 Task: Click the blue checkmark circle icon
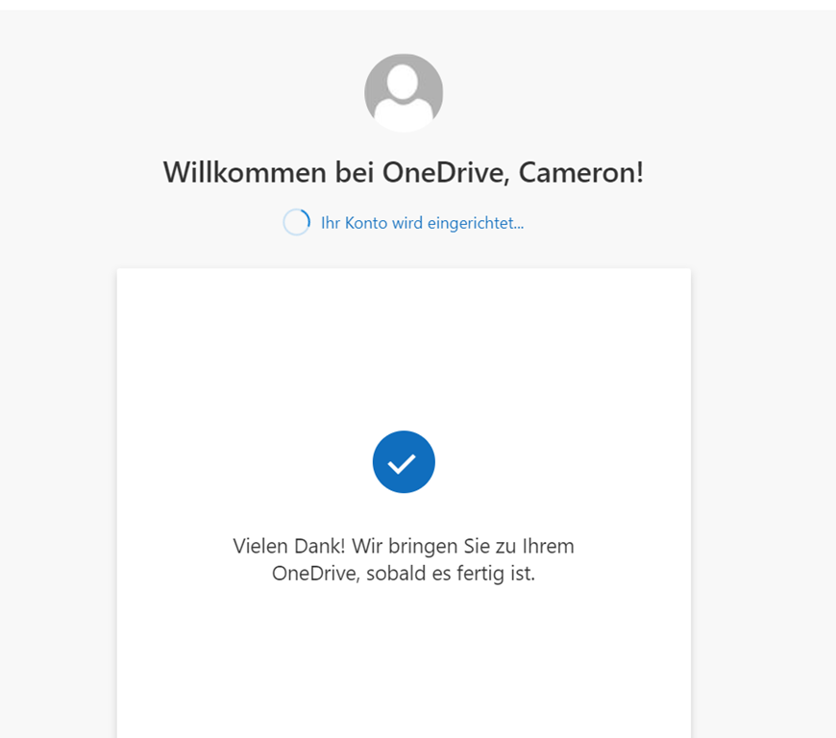pyautogui.click(x=404, y=462)
